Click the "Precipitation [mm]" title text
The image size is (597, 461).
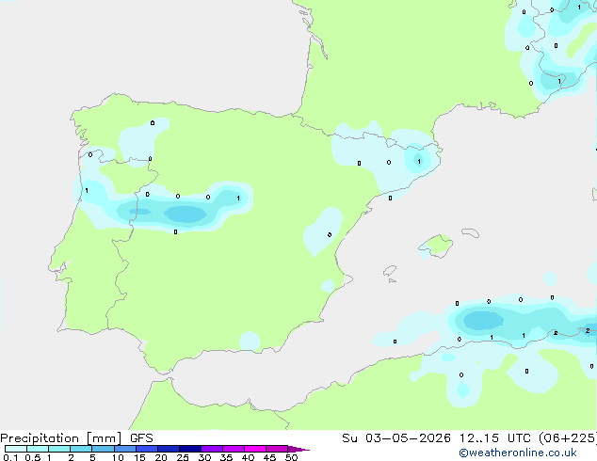coord(61,438)
